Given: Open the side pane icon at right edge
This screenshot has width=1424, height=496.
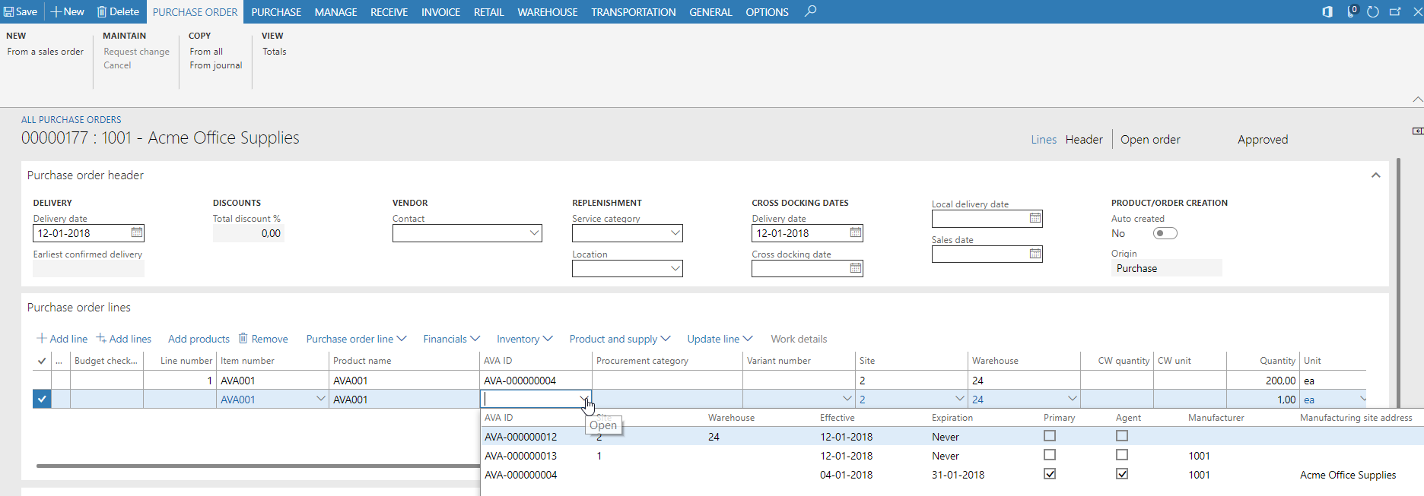Looking at the screenshot, I should [x=1417, y=131].
